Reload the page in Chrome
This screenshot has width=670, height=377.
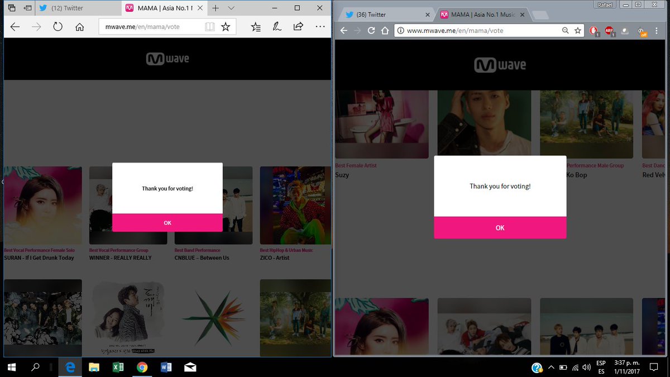pyautogui.click(x=371, y=31)
